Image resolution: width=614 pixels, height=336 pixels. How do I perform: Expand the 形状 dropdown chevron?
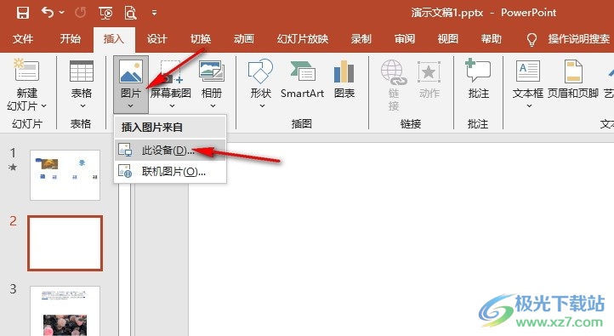pyautogui.click(x=262, y=105)
